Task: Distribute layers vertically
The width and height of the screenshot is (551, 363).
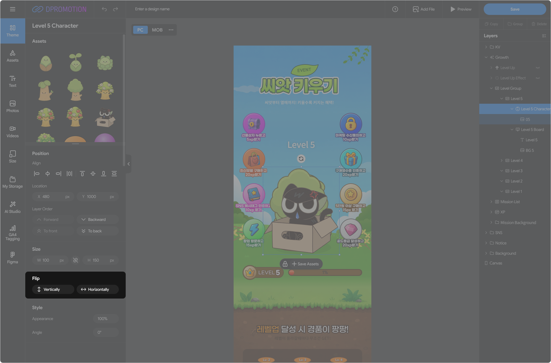Action: coord(114,174)
